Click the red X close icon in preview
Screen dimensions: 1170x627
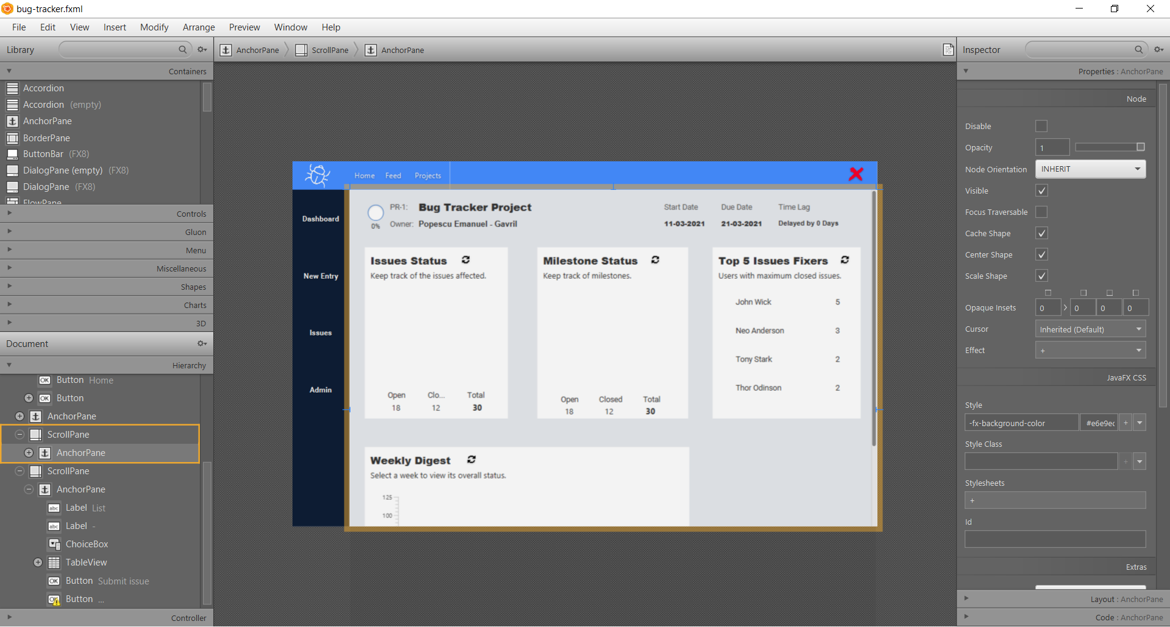[x=856, y=174]
